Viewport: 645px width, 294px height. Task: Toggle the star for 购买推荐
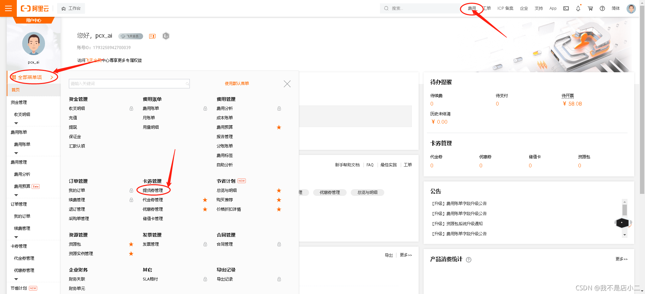tap(279, 200)
